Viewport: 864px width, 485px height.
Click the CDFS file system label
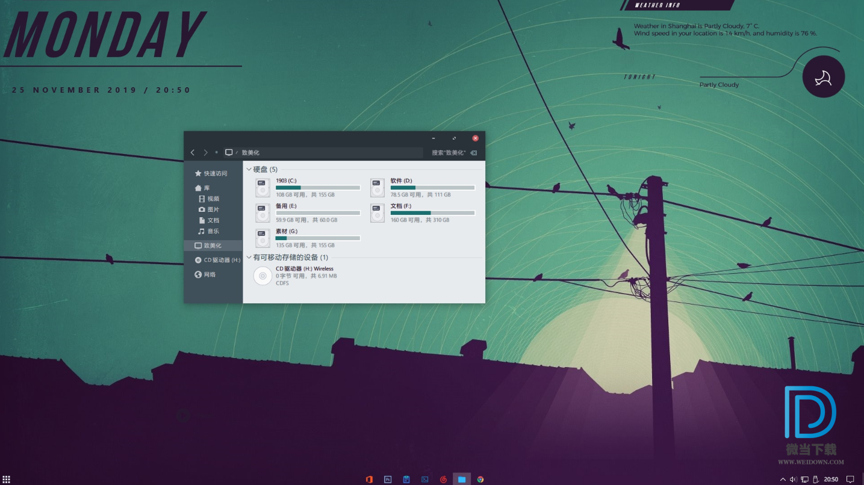coord(282,283)
